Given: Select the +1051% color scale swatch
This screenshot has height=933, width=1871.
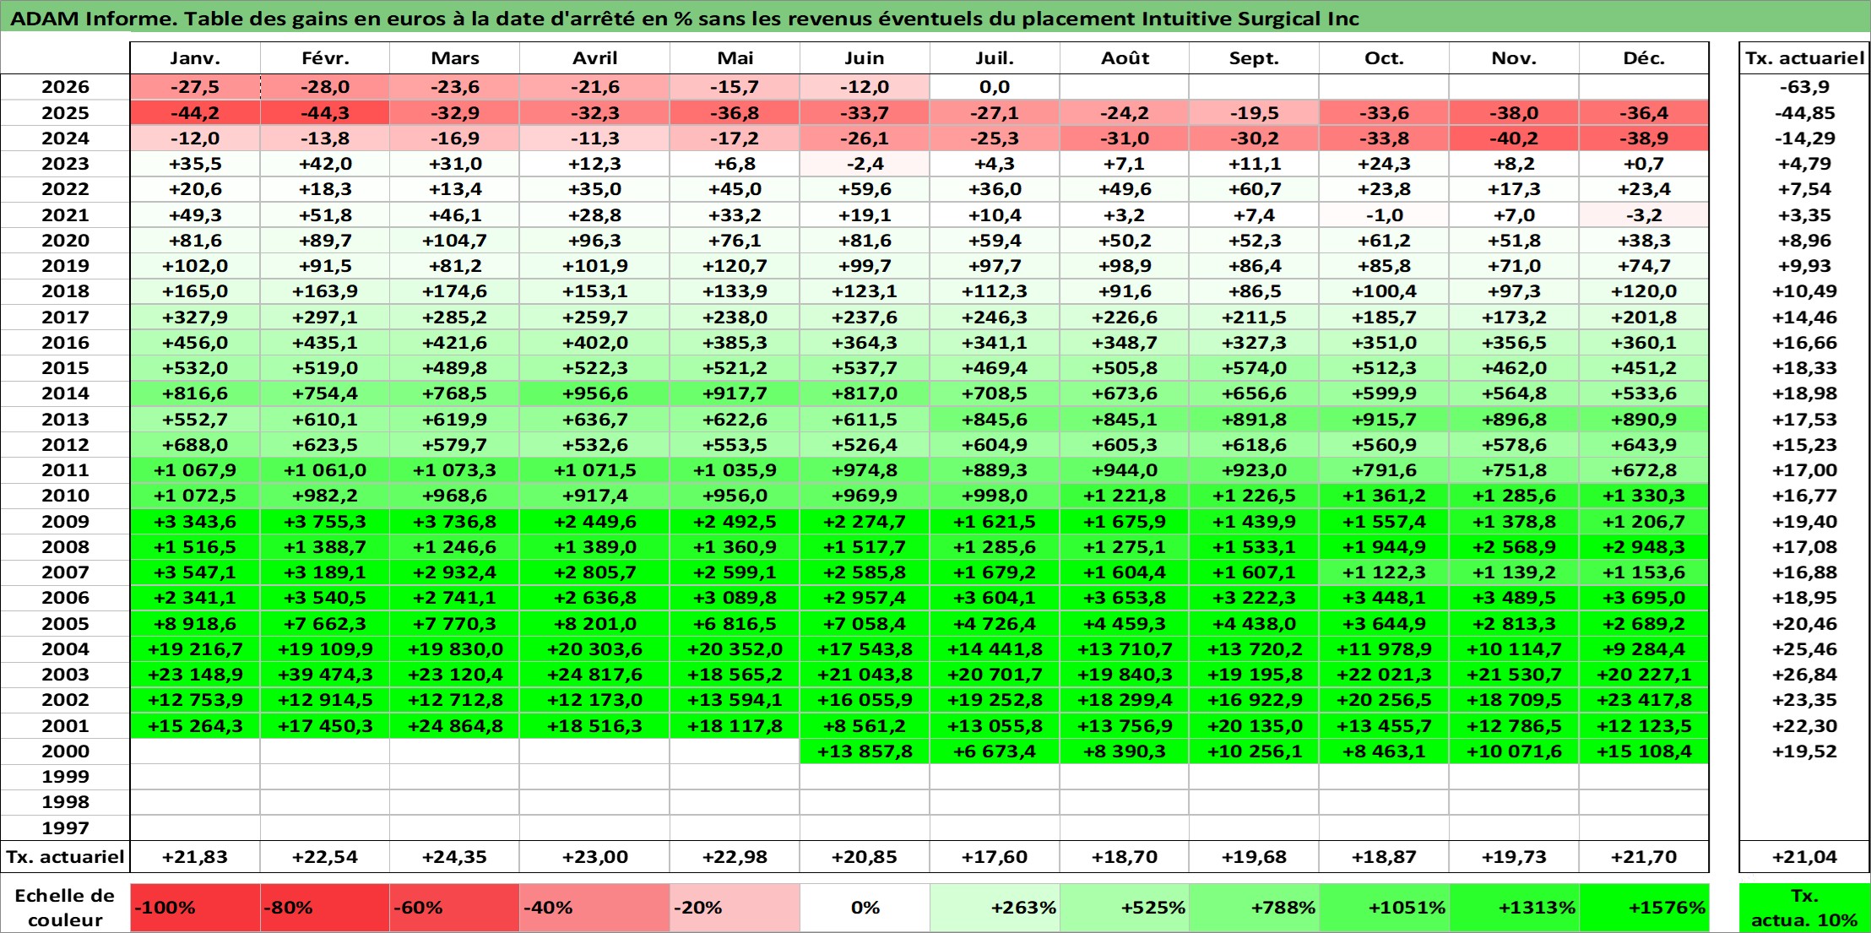Looking at the screenshot, I should point(1384,908).
